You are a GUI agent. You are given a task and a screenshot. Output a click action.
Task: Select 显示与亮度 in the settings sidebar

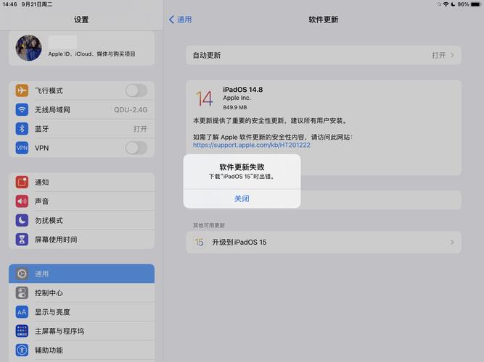pos(81,312)
